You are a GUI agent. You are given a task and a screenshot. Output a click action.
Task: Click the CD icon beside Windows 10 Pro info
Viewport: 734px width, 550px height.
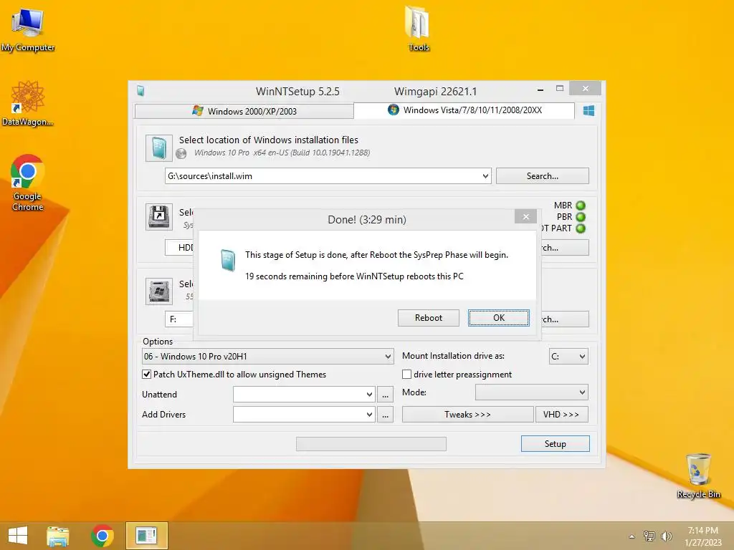click(x=181, y=153)
